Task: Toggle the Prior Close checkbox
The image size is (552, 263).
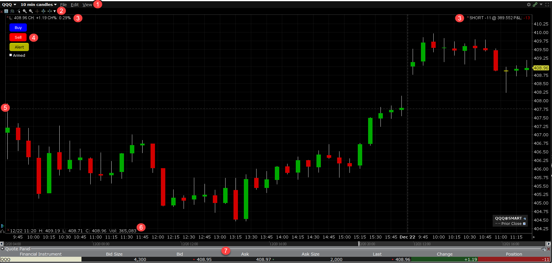Action: click(x=524, y=224)
